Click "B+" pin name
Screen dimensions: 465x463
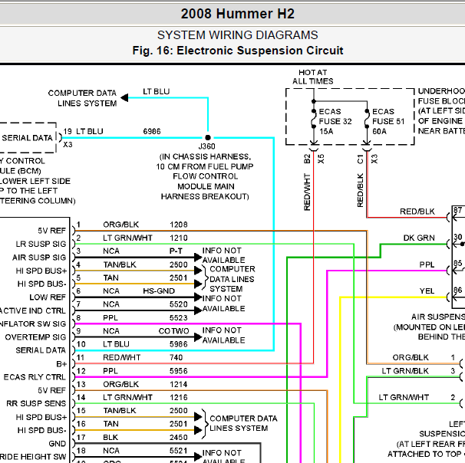coord(61,364)
